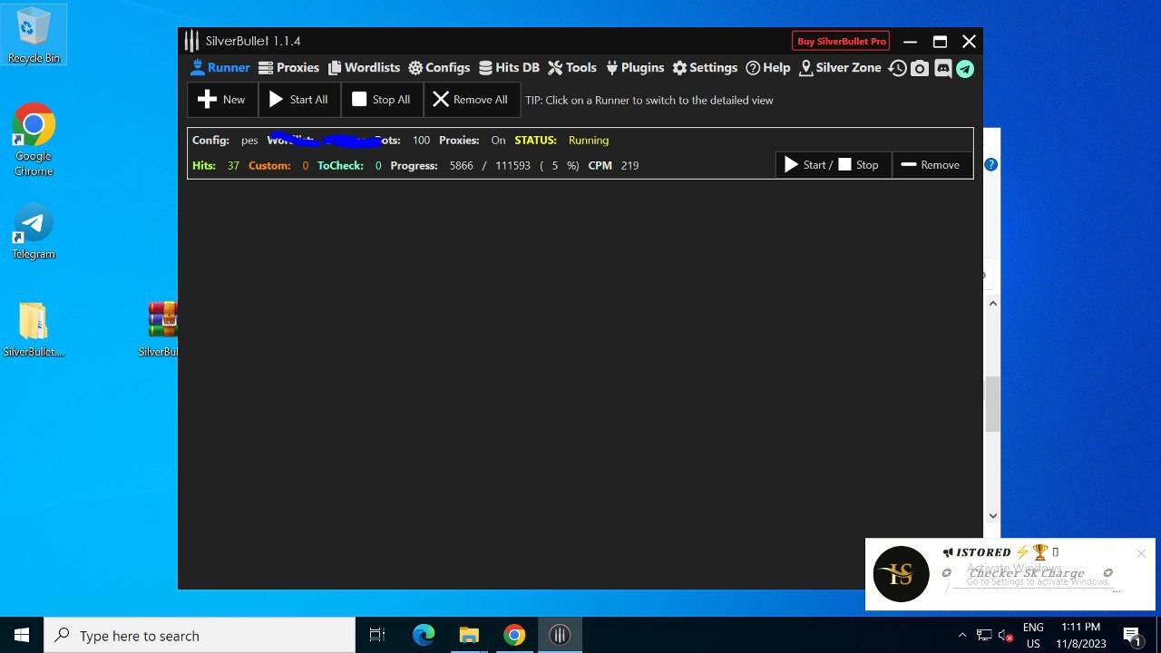The height and width of the screenshot is (653, 1161).
Task: Open Task View from the taskbar
Action: 377,635
